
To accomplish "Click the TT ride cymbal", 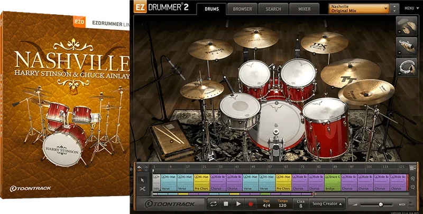I will pyautogui.click(x=351, y=73).
